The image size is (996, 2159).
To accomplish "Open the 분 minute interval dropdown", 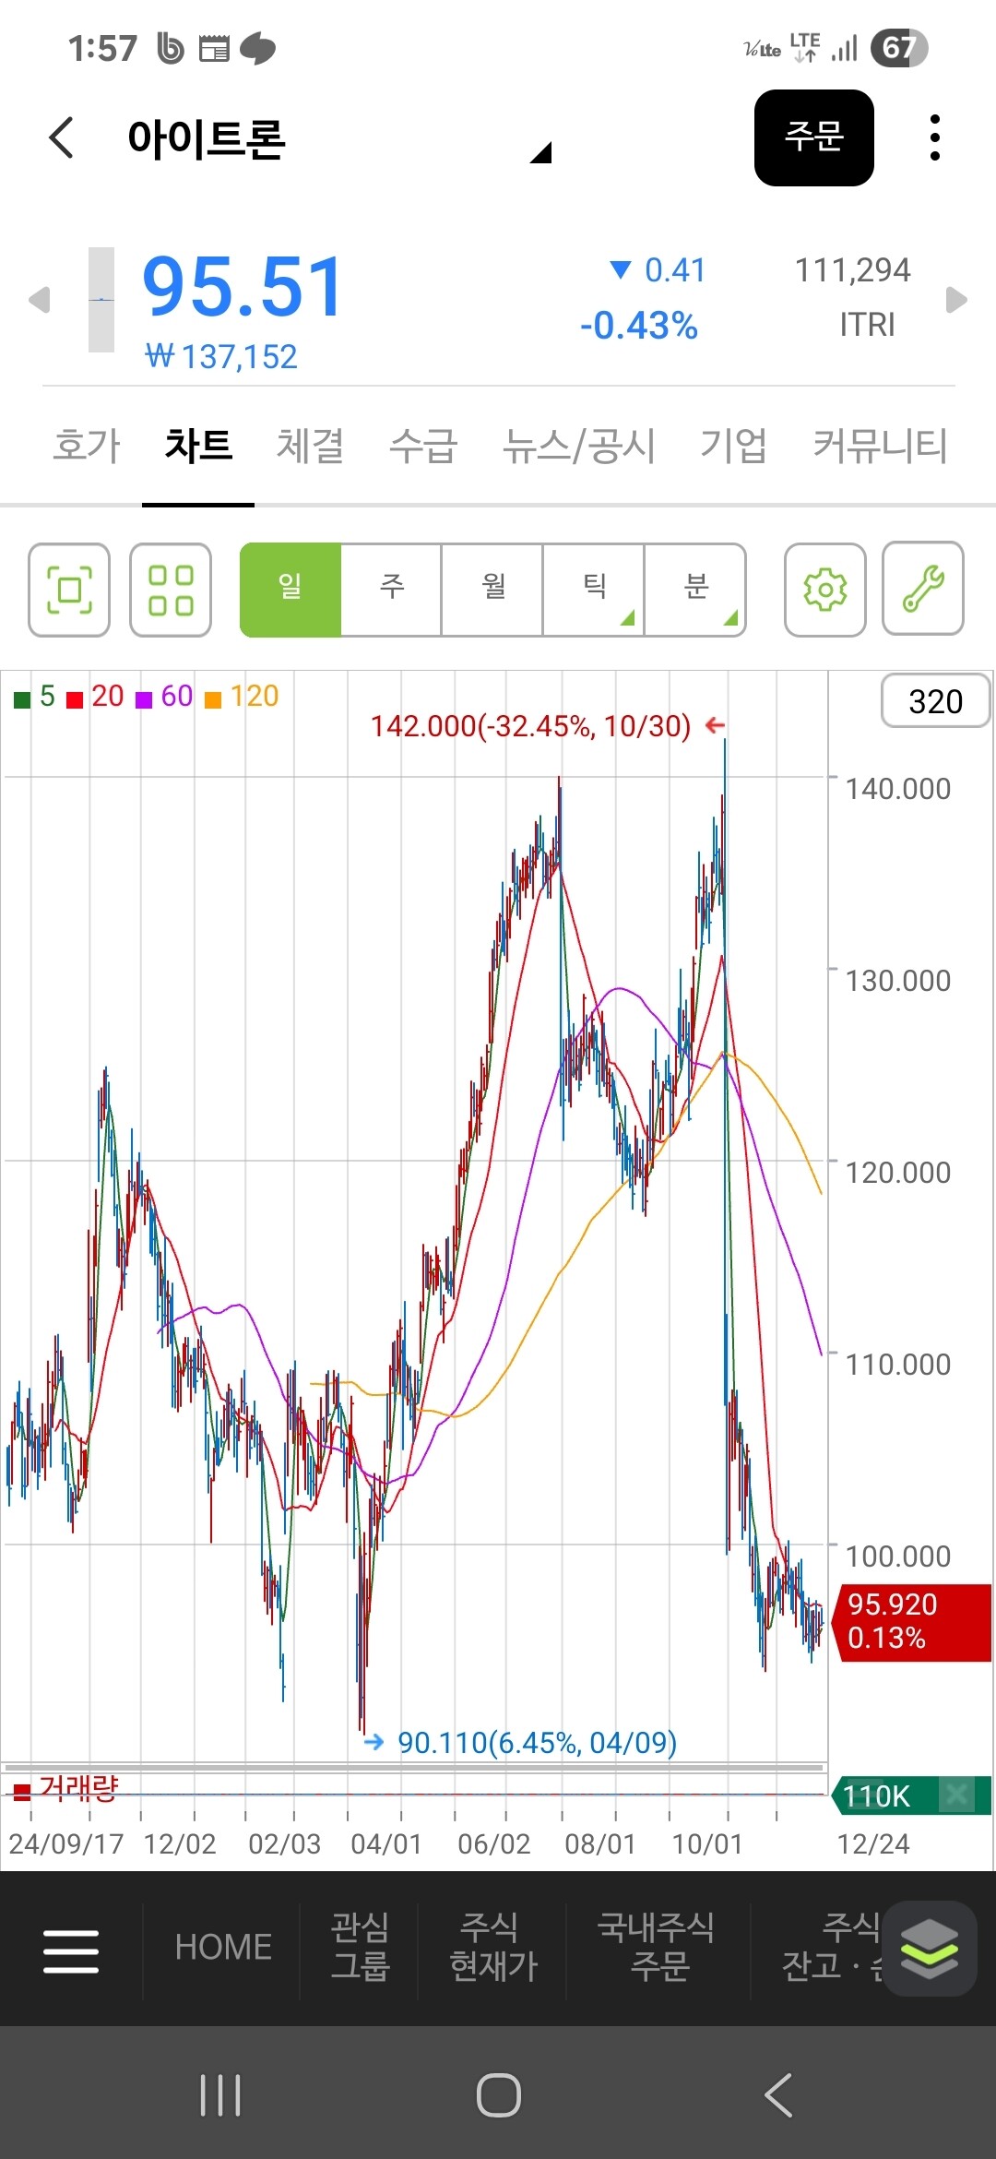I will (695, 590).
